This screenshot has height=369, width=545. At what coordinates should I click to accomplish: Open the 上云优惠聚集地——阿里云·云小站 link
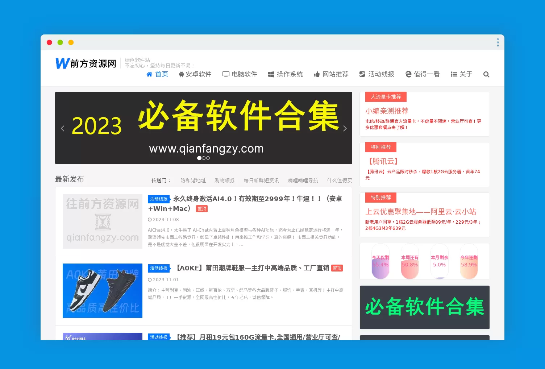pyautogui.click(x=421, y=212)
